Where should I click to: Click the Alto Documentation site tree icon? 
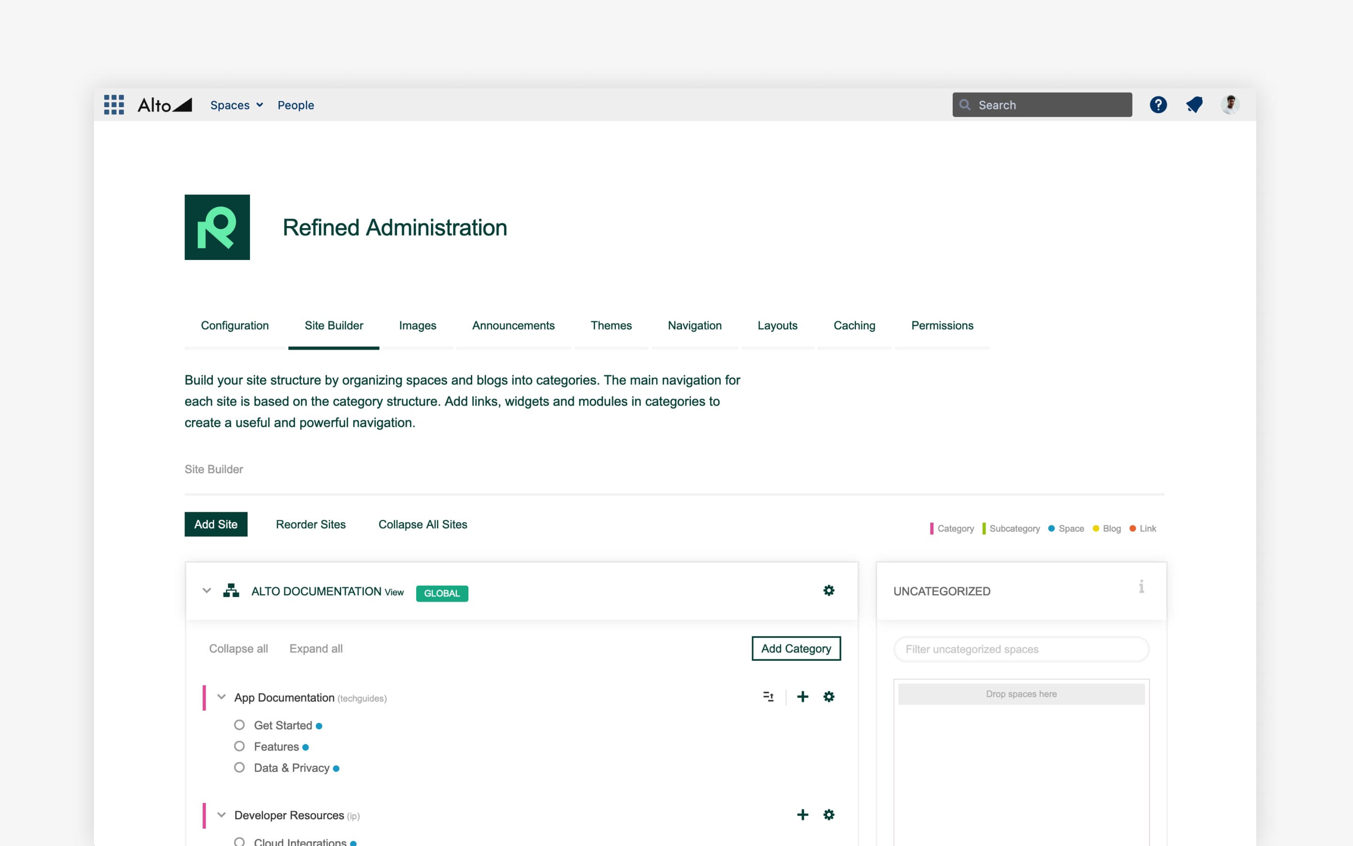pos(231,591)
